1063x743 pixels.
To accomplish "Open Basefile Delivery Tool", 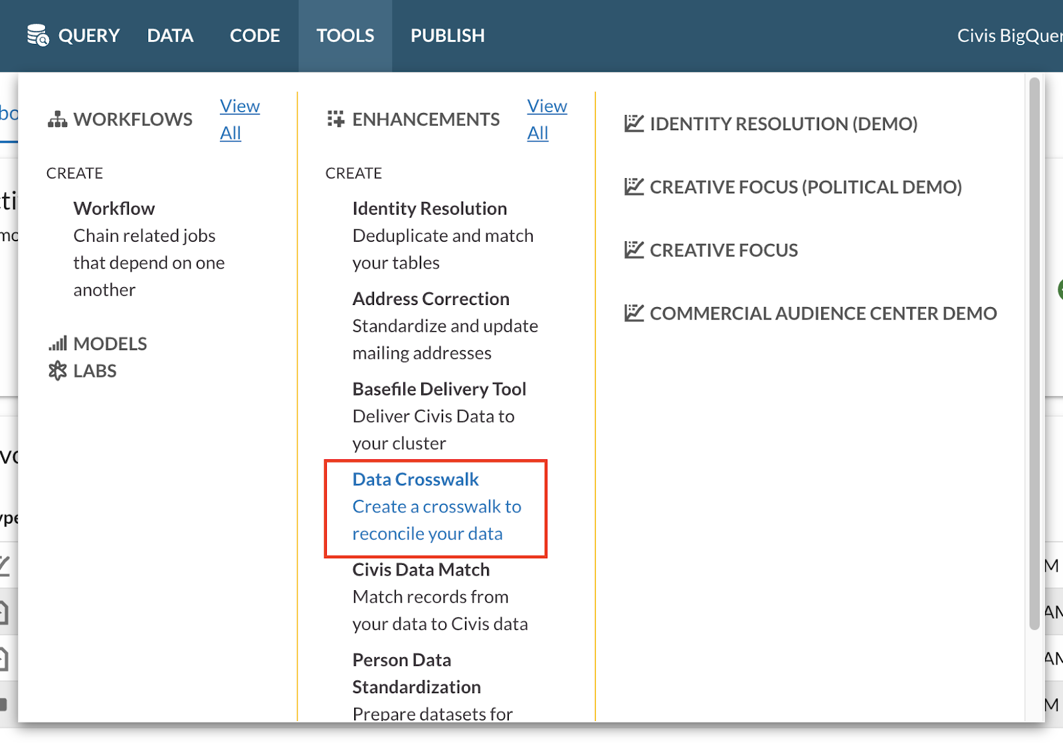I will pos(439,389).
